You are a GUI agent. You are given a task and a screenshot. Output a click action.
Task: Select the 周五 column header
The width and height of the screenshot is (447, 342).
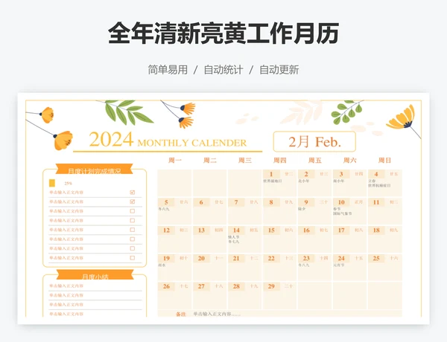click(x=314, y=161)
